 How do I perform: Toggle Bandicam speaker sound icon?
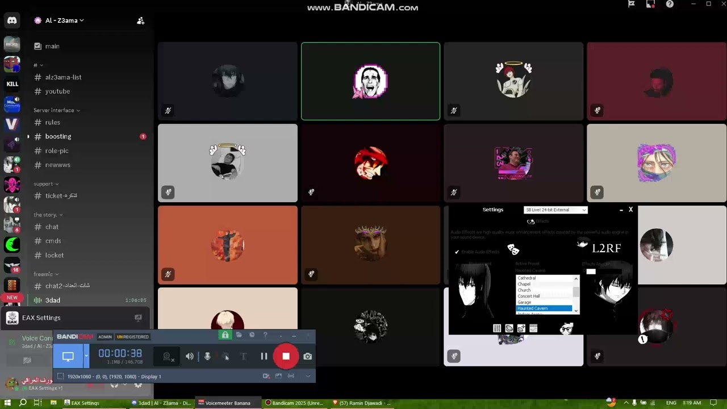point(190,356)
